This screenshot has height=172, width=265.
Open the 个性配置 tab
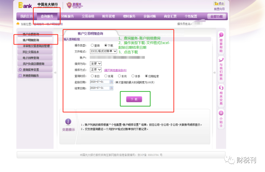(191, 16)
